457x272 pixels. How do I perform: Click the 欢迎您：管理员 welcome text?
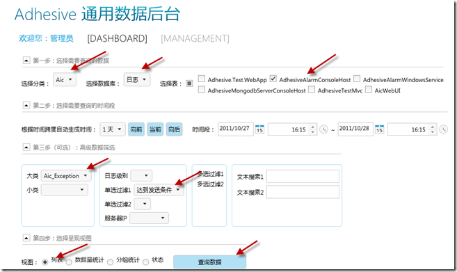pos(46,38)
